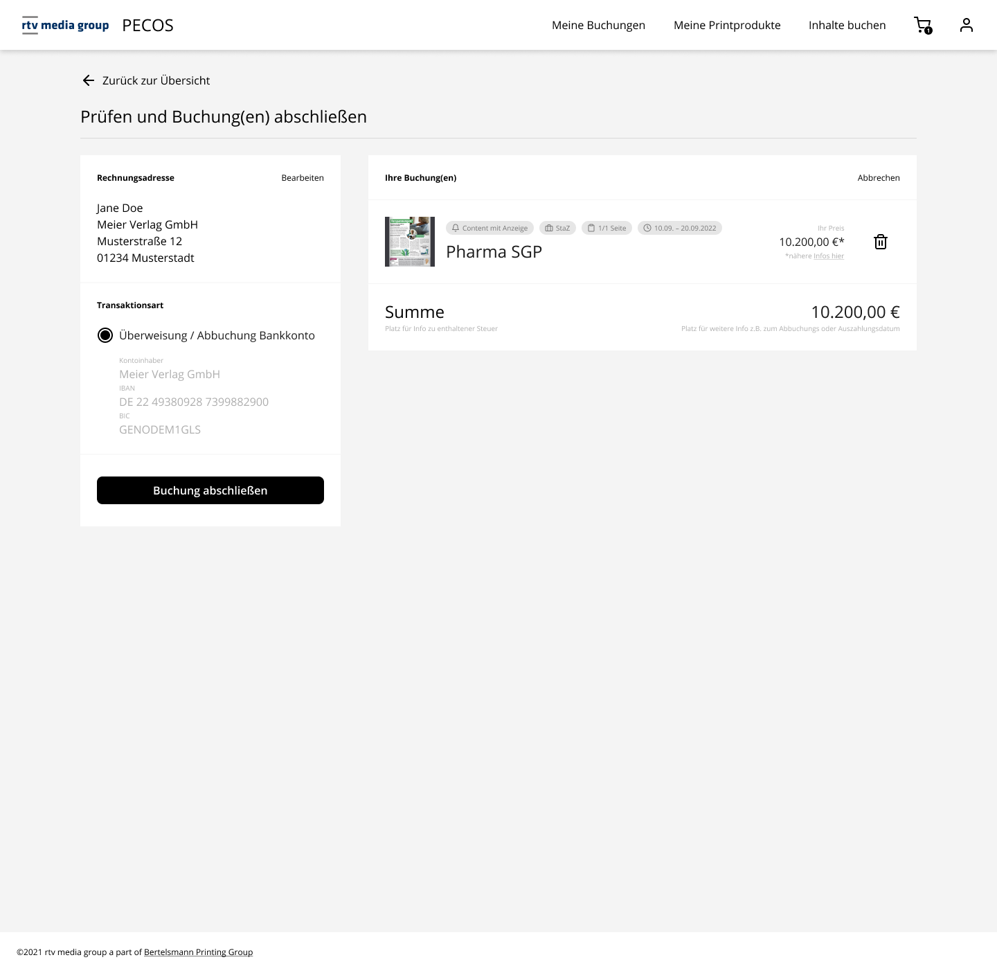997x971 pixels.
Task: Open the Pharma SGP thumbnail image
Action: pos(410,242)
